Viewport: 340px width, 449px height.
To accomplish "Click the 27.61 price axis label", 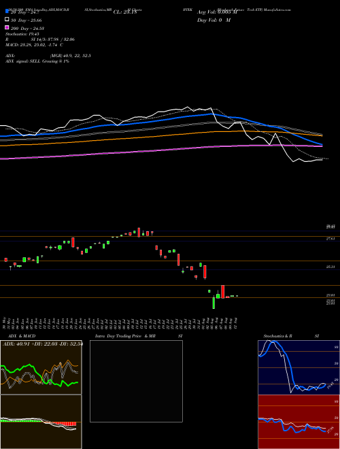I will pyautogui.click(x=330, y=239).
